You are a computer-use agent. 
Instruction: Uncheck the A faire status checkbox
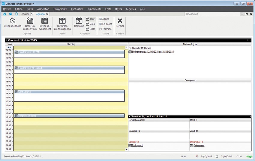point(100,19)
